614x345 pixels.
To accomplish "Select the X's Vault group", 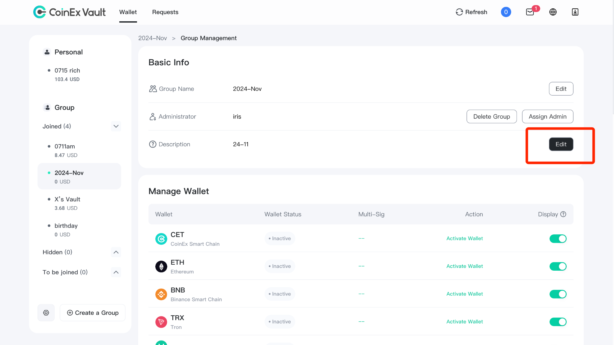I will (79, 203).
